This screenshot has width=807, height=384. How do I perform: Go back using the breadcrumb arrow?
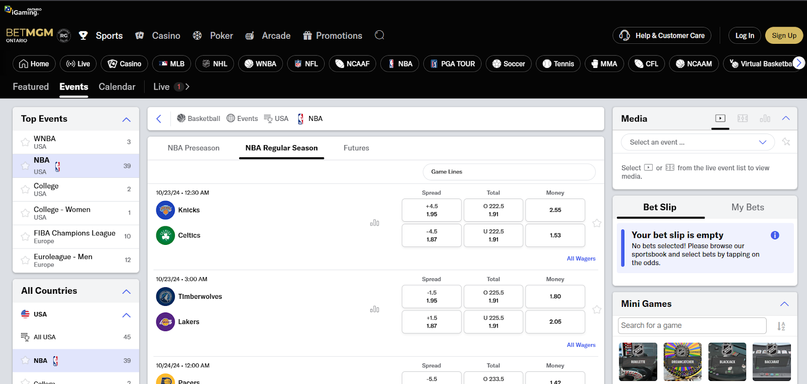159,118
